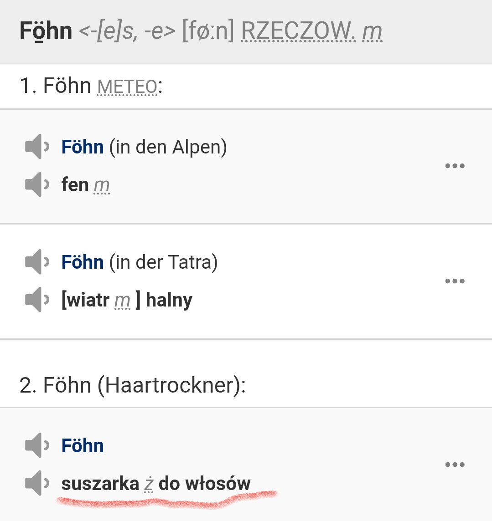The height and width of the screenshot is (521, 492).
Task: Click the translation suszarka do włosów
Action: pyautogui.click(x=156, y=484)
